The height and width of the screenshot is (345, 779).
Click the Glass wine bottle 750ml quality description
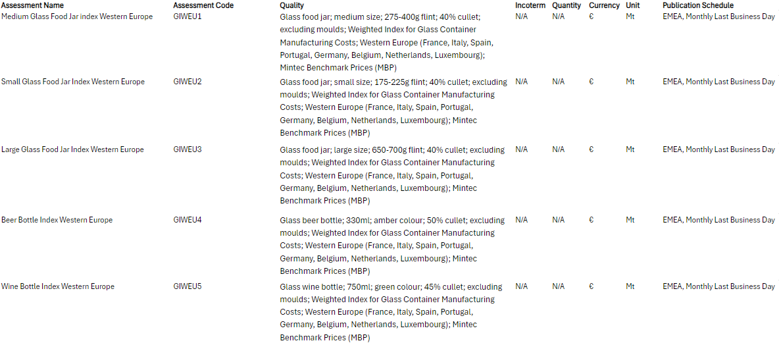(x=391, y=312)
